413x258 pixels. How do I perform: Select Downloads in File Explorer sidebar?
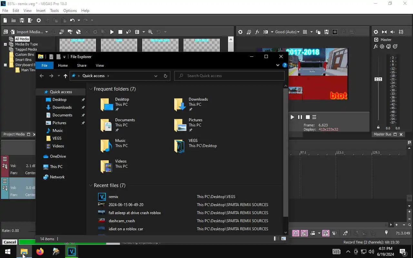coord(62,107)
